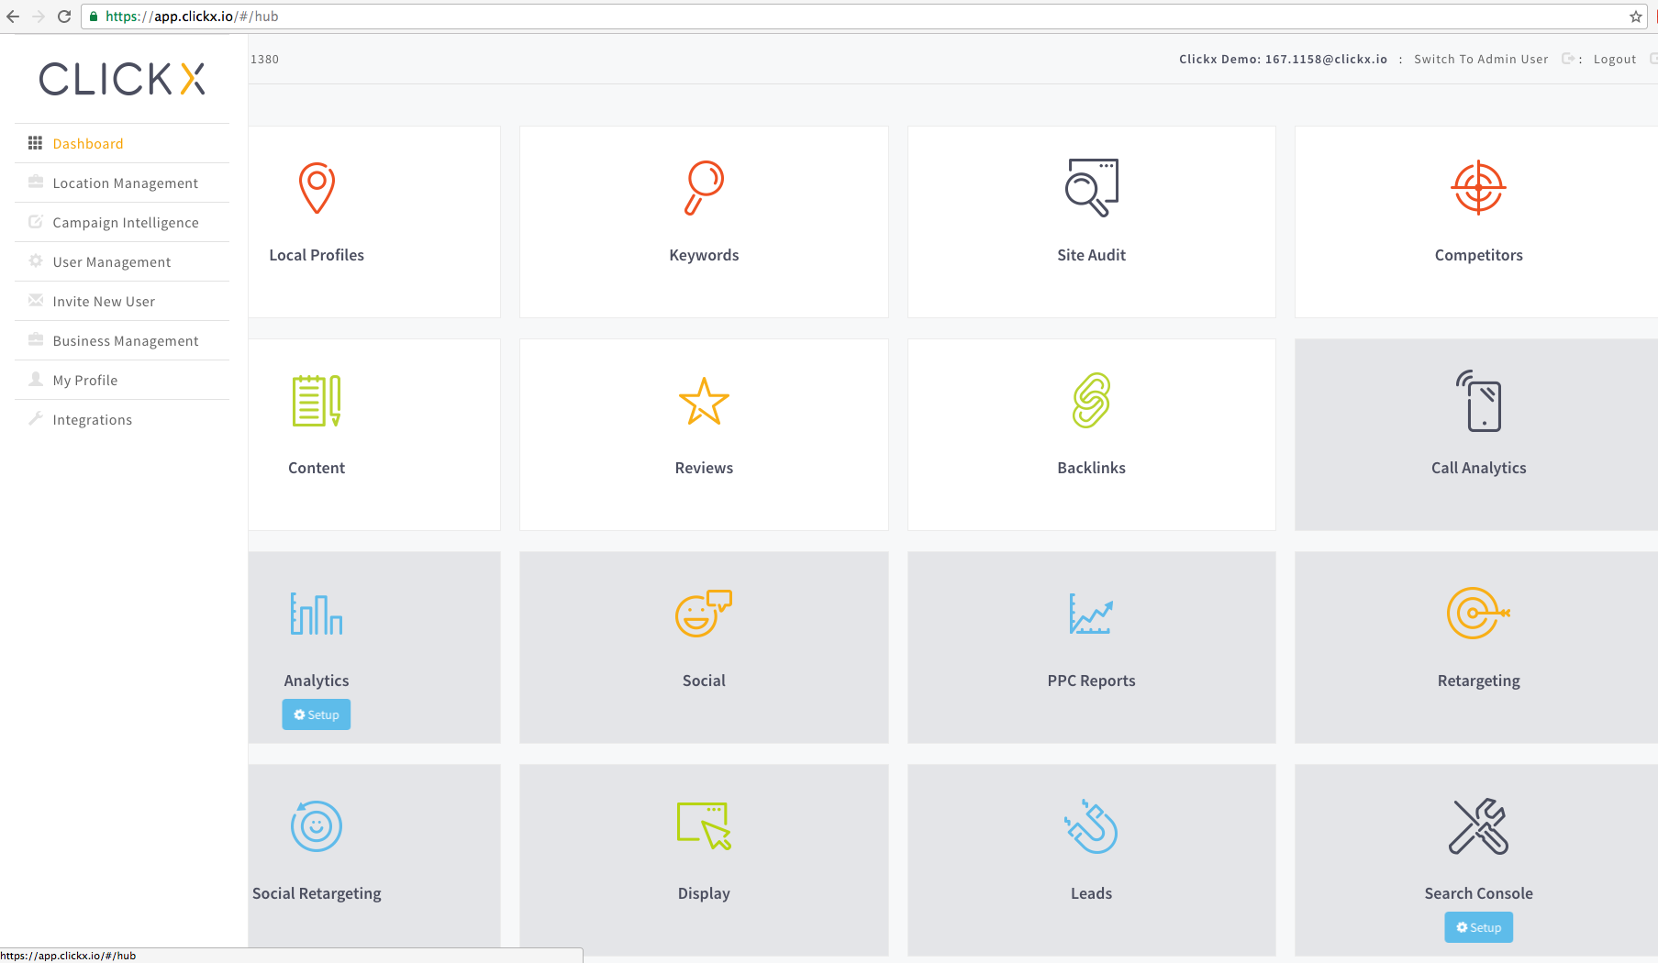Click the Social tile label
The height and width of the screenshot is (963, 1658).
704,681
